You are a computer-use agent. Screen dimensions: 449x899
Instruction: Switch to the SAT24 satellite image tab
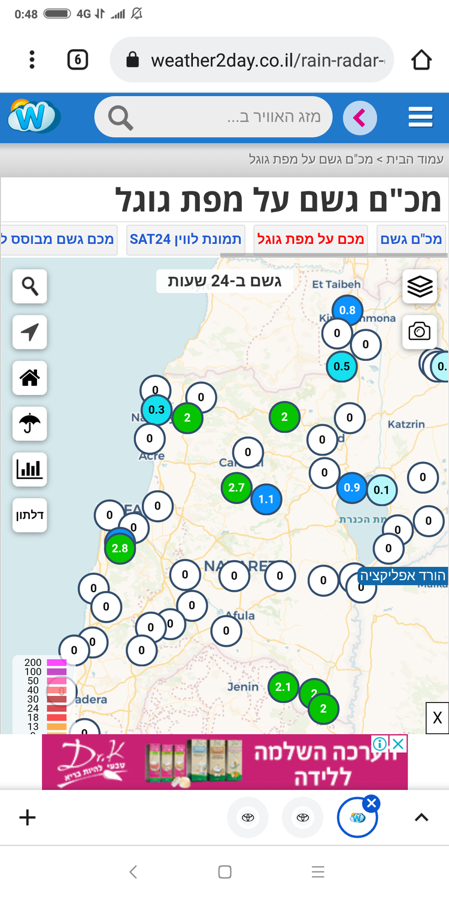pyautogui.click(x=186, y=240)
